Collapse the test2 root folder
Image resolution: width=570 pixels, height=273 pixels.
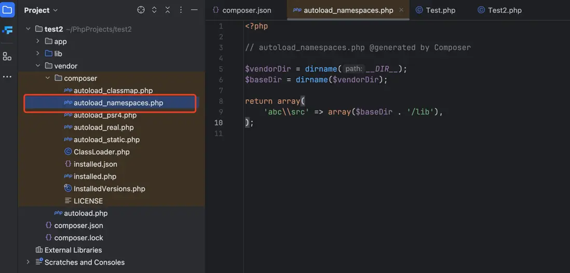[x=28, y=29]
